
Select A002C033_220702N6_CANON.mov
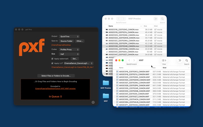pos(134,49)
